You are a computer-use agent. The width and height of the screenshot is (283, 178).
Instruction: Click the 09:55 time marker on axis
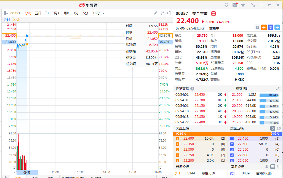[27, 172]
